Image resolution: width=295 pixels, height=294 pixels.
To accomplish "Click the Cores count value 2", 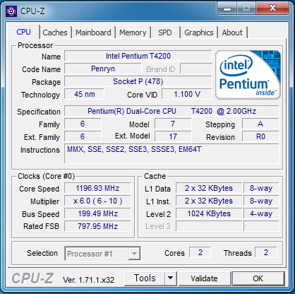I will click(x=200, y=252).
